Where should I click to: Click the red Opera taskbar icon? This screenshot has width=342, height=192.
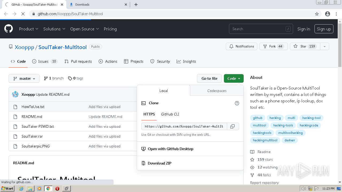[57, 189]
